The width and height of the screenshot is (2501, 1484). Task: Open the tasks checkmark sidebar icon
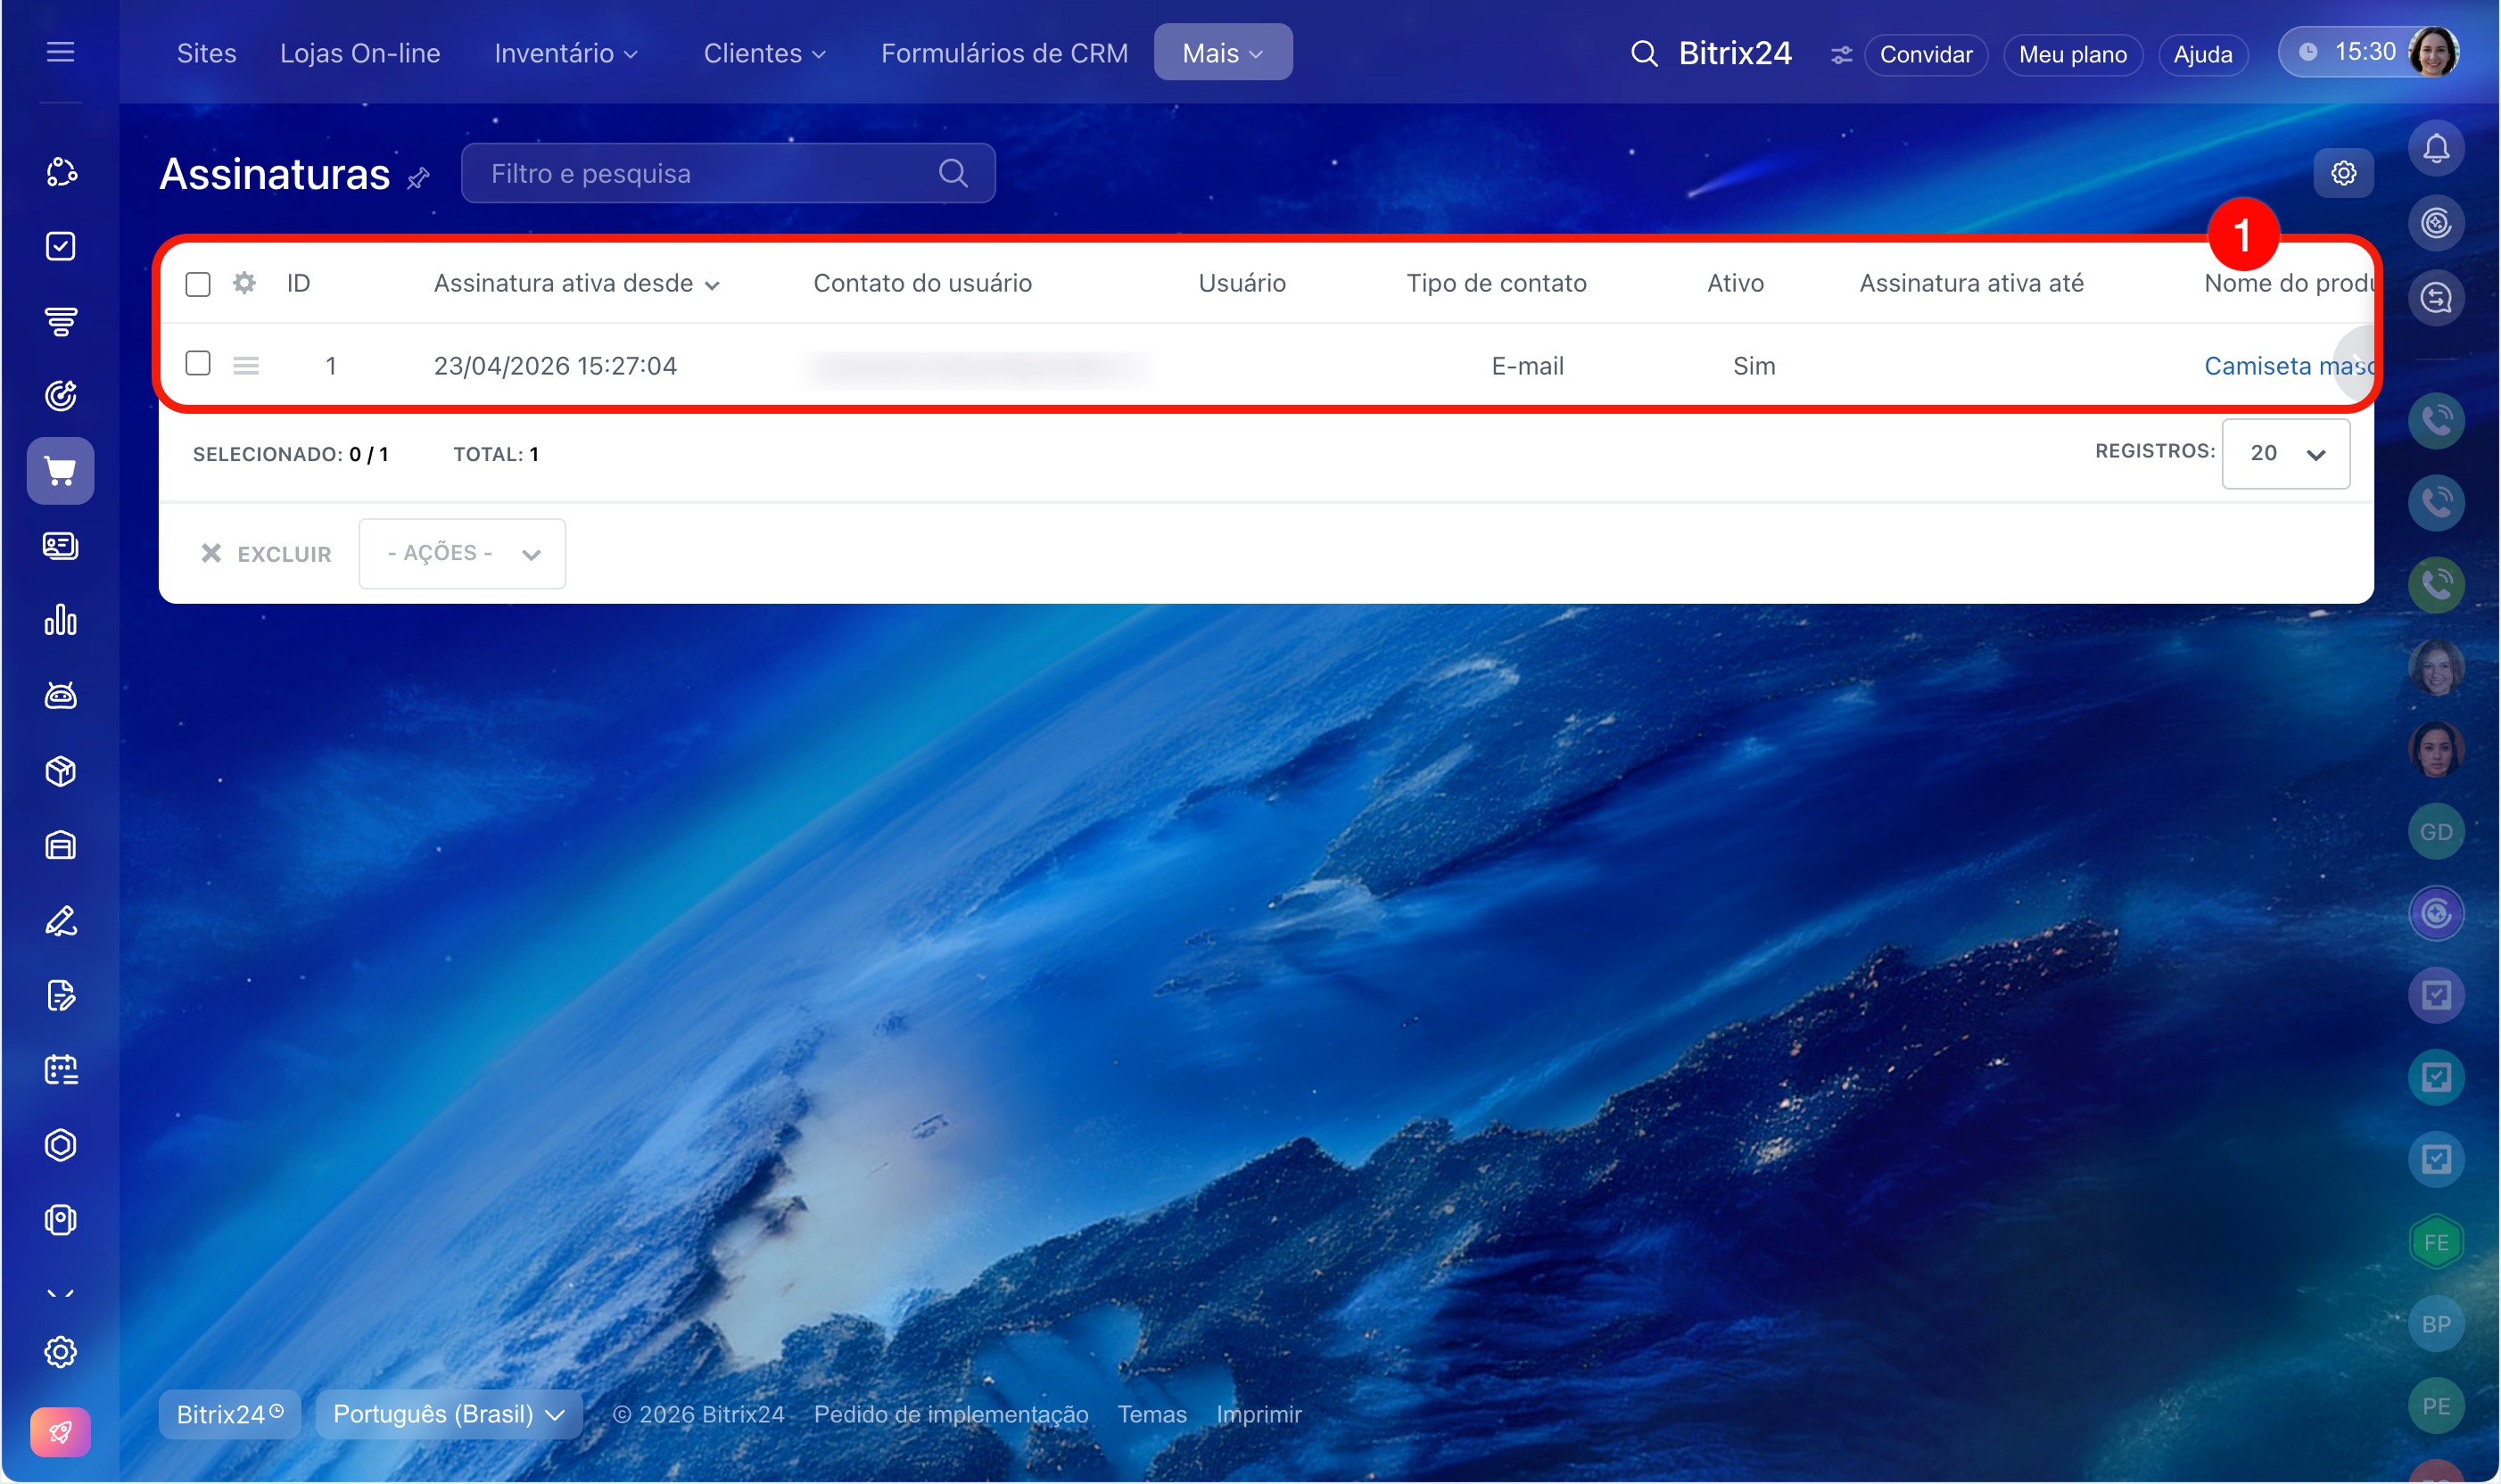pos(60,246)
